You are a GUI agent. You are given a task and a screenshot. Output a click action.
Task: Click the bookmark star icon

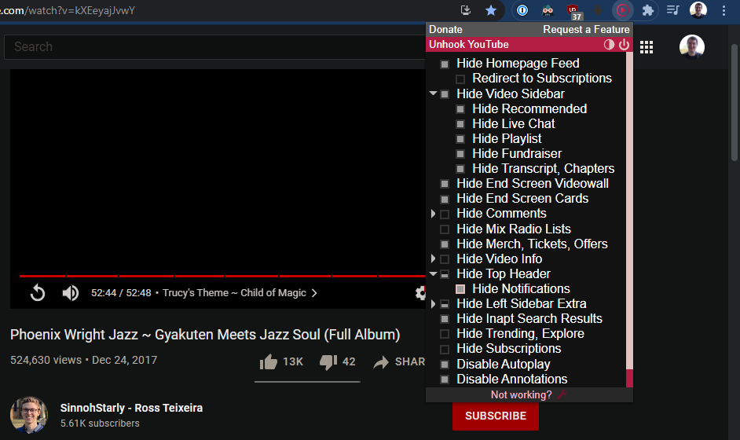point(491,10)
